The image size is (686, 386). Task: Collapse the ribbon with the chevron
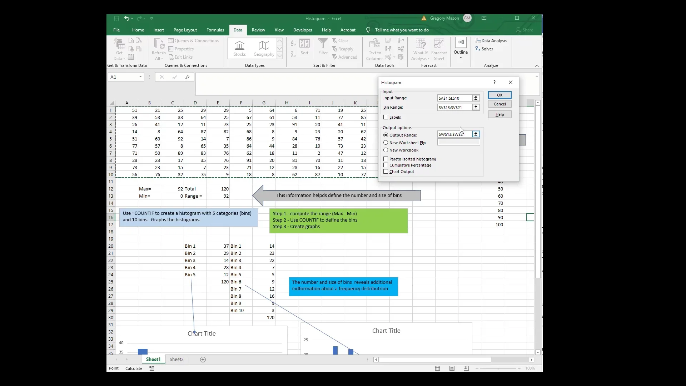point(537,66)
